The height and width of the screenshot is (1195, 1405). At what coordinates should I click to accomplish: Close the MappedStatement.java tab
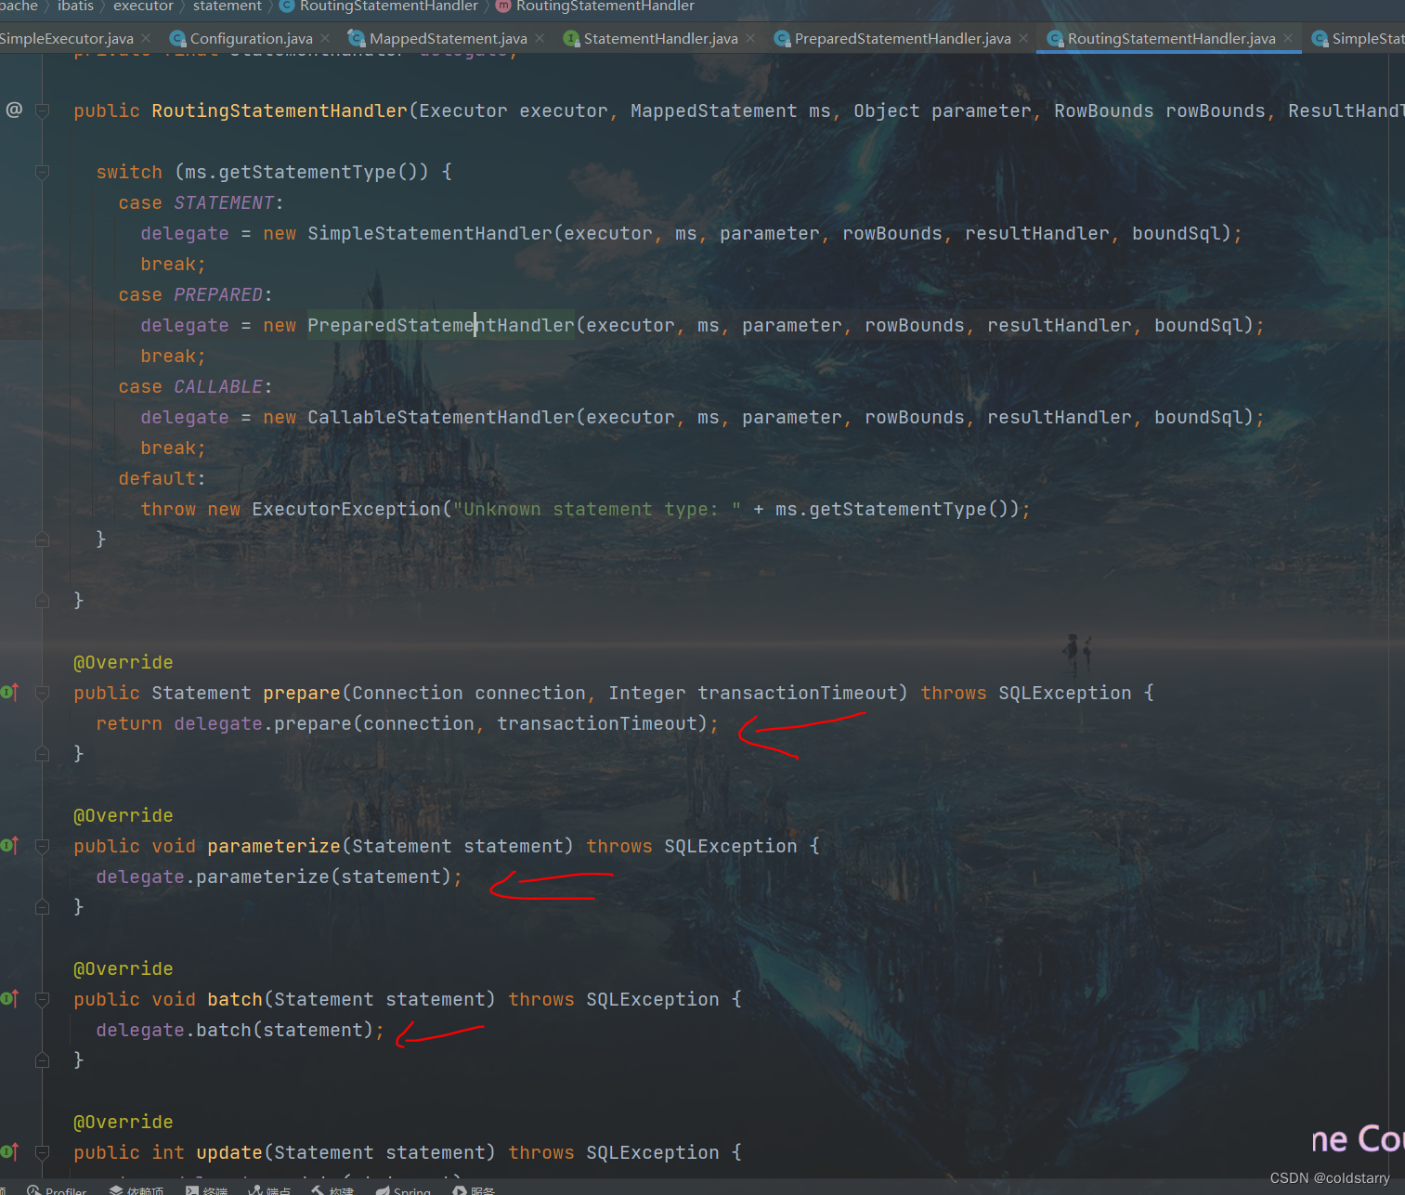click(x=540, y=38)
